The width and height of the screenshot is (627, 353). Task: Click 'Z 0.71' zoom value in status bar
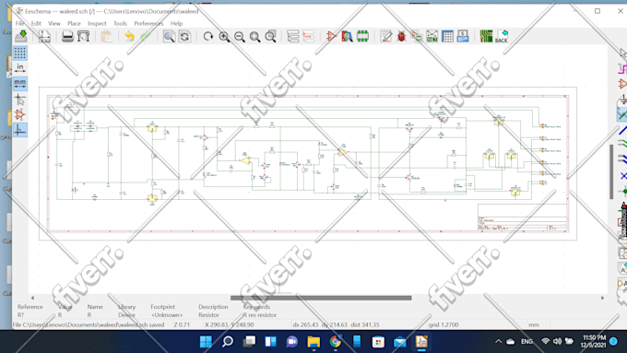182,325
